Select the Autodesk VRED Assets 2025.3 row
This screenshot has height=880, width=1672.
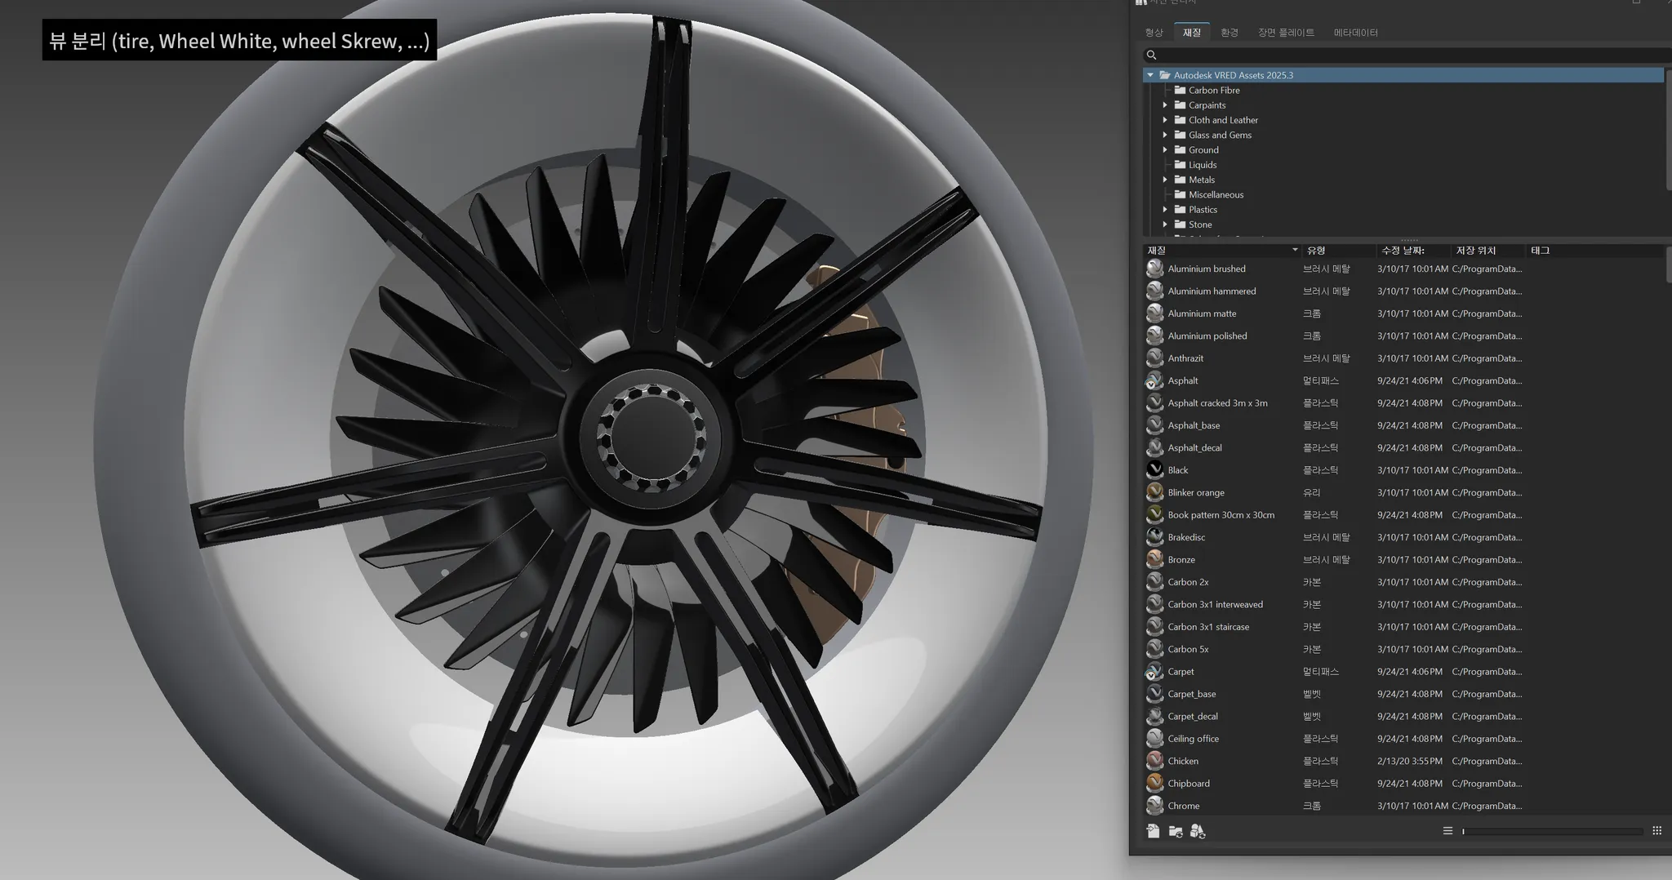1403,75
